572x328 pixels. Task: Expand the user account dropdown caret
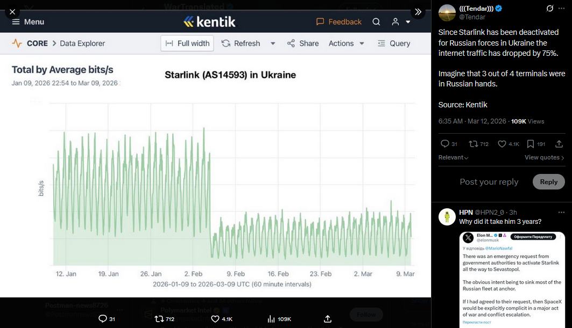[x=408, y=22]
